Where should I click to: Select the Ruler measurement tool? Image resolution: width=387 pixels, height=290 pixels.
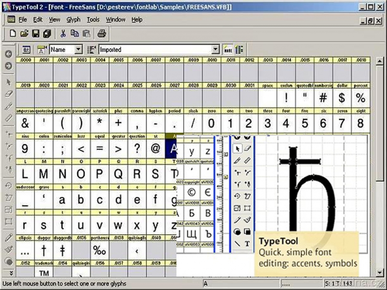[9, 118]
